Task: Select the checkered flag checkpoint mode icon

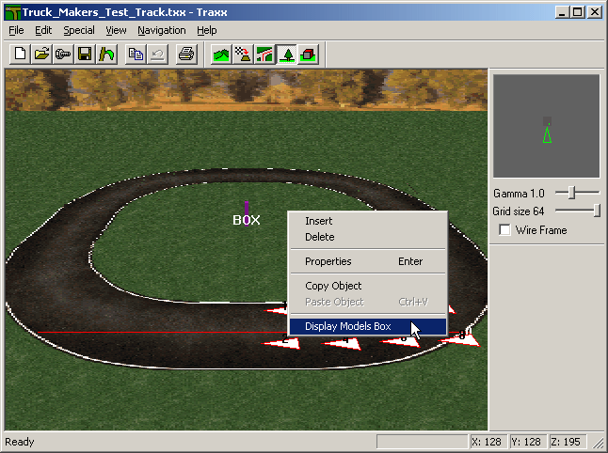Action: click(x=243, y=55)
